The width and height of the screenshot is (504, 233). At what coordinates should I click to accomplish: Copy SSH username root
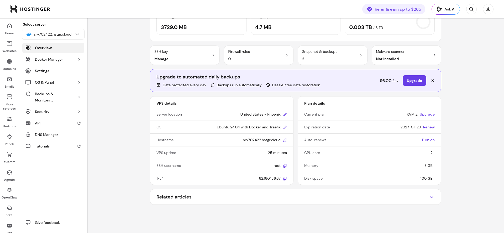pyautogui.click(x=285, y=166)
